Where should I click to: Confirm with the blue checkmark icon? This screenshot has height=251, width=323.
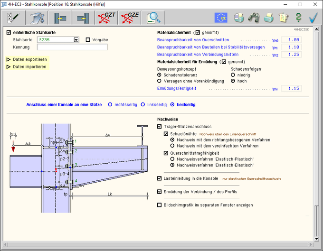(313, 18)
